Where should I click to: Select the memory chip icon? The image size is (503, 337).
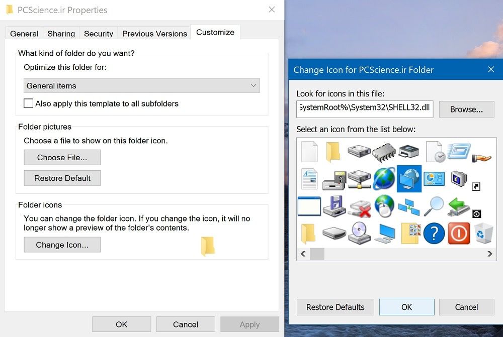coord(384,151)
